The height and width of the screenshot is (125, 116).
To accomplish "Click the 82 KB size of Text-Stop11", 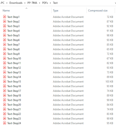I will [110, 63].
